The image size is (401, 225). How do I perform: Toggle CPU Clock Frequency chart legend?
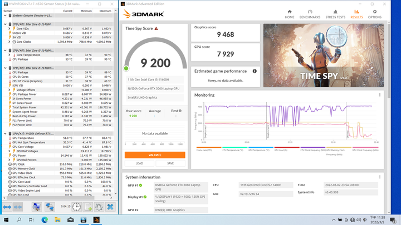coord(313,149)
